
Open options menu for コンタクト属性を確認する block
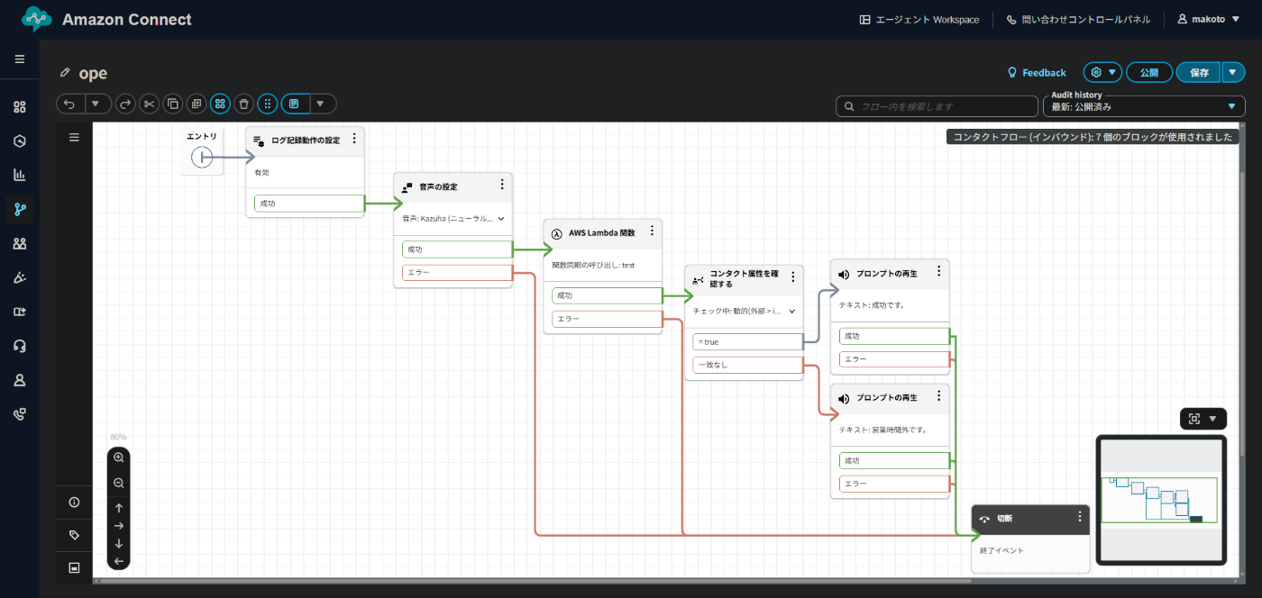[793, 277]
